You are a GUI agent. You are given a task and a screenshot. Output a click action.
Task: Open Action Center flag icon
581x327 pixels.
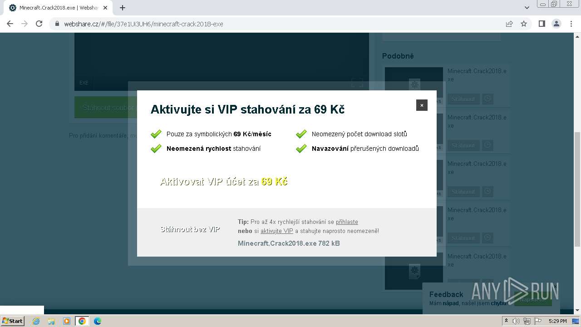click(x=538, y=321)
